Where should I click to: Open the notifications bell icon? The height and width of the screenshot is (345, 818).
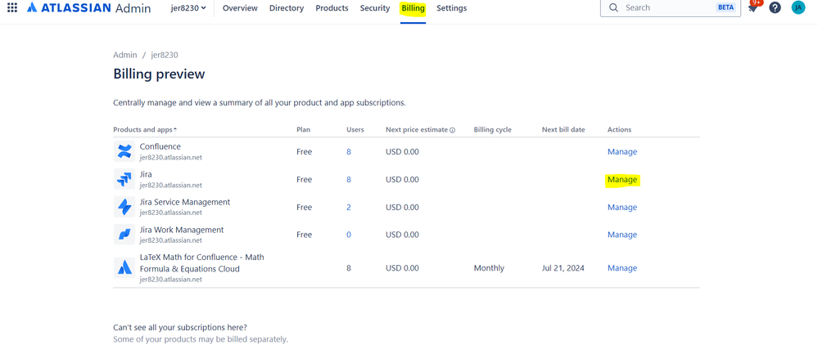click(752, 8)
